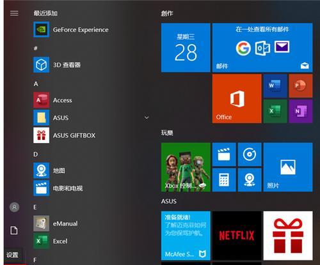Open the Excel tile in 創作 group
Screen dimensions: 320x265
pyautogui.click(x=275, y=111)
